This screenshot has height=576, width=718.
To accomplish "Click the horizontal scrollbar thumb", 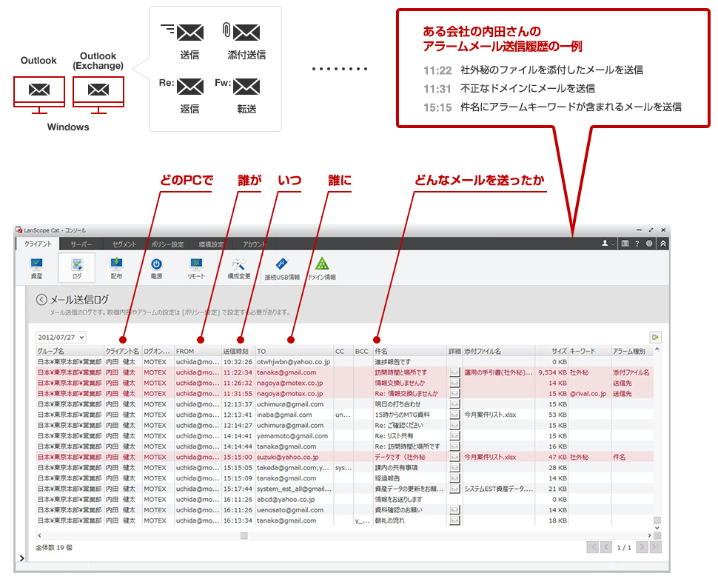I will (244, 535).
